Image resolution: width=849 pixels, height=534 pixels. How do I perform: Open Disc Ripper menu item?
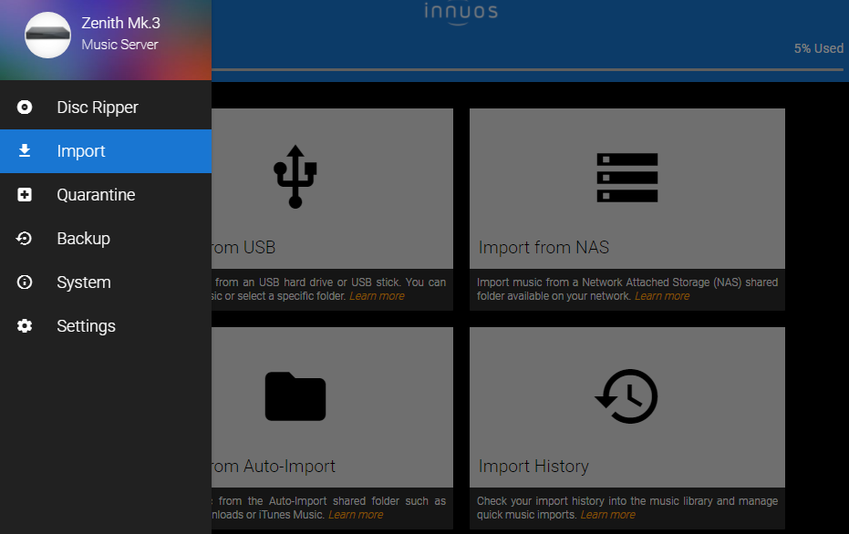pos(106,108)
